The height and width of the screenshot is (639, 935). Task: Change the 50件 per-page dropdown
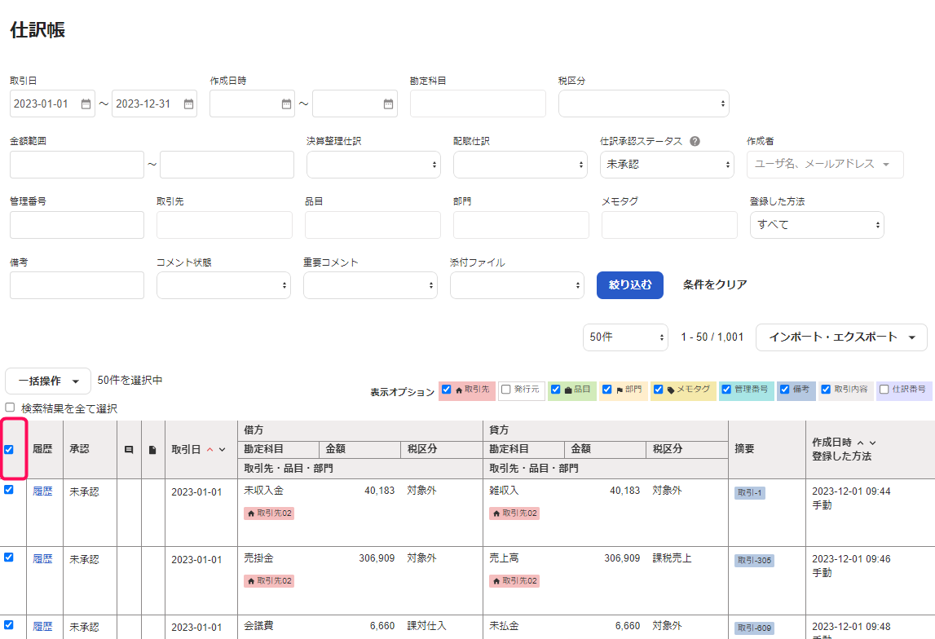pyautogui.click(x=625, y=337)
